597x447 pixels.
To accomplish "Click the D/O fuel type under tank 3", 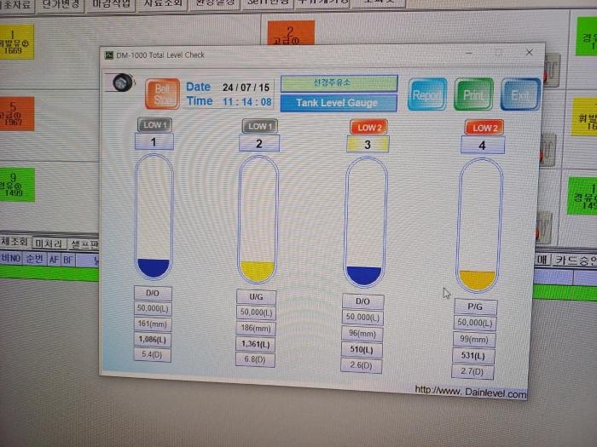I will click(362, 301).
